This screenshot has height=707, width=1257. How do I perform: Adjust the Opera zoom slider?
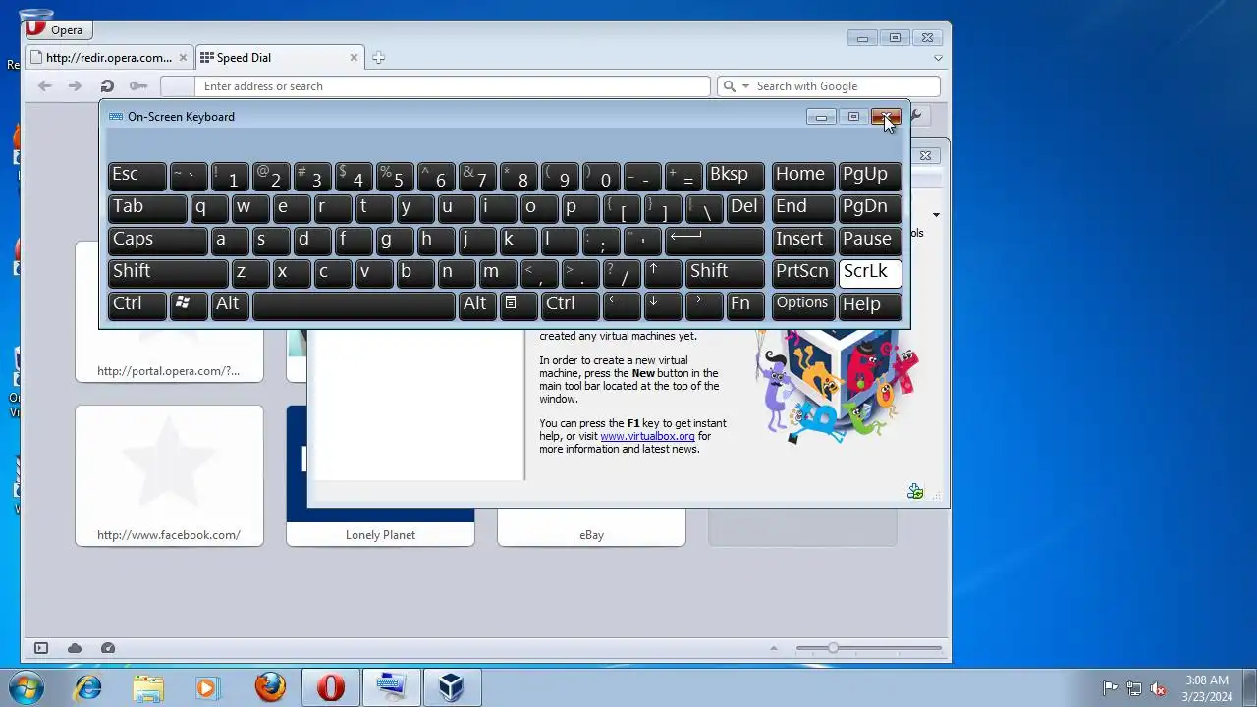(x=833, y=648)
